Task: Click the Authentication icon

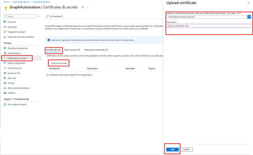Action: point(5,53)
